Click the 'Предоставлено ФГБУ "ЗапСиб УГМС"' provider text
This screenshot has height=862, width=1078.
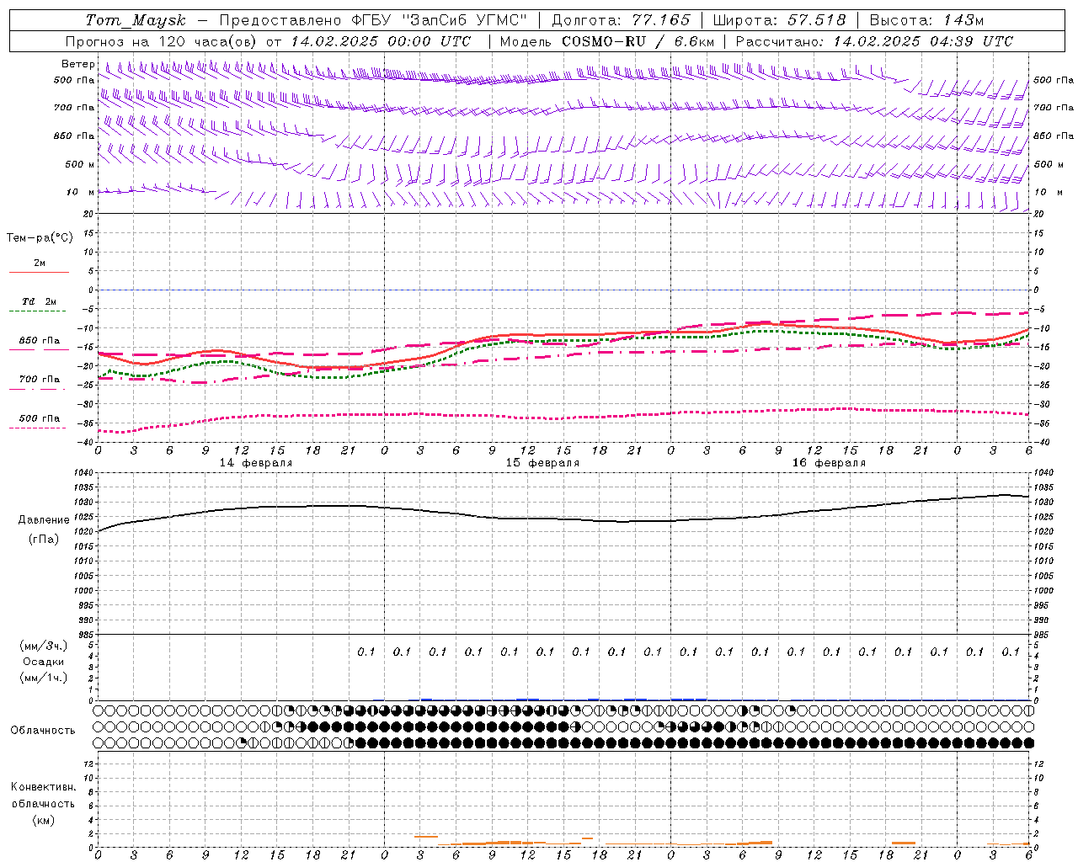(373, 20)
